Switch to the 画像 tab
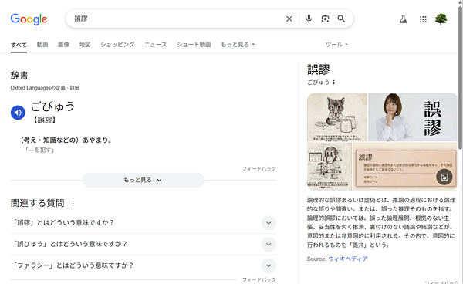This screenshot has width=463, height=284. coord(63,45)
